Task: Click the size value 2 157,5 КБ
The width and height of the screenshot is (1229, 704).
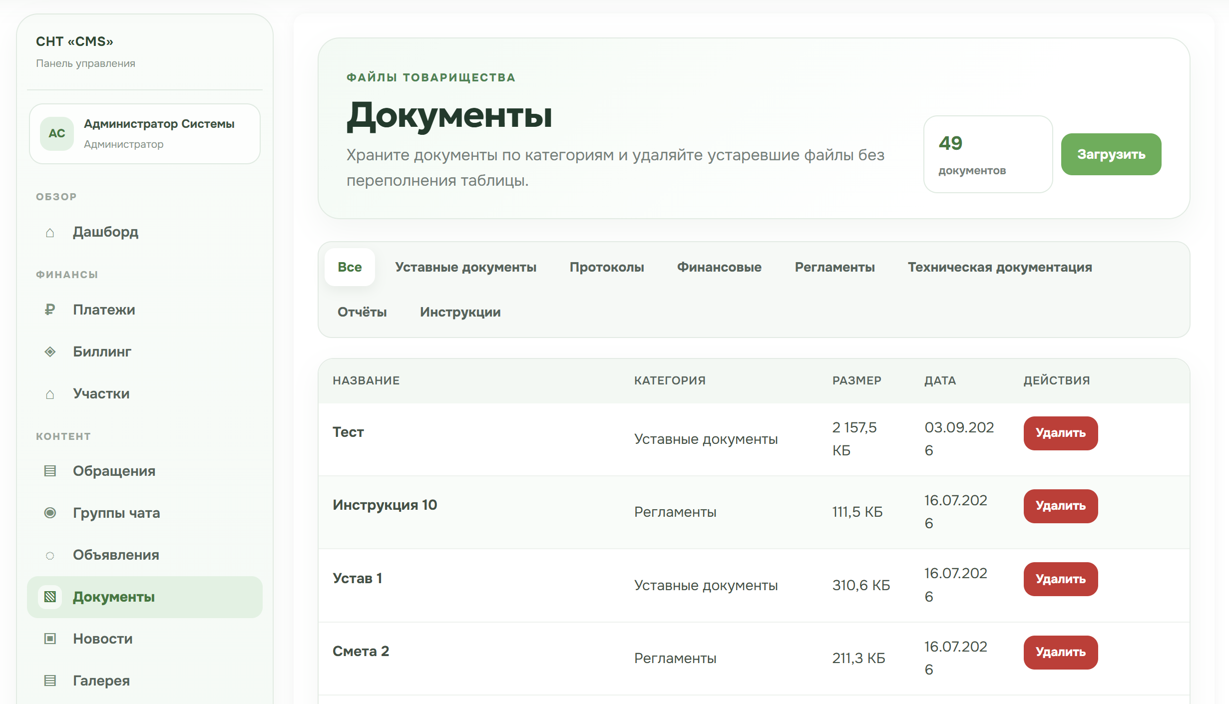Action: pyautogui.click(x=854, y=439)
